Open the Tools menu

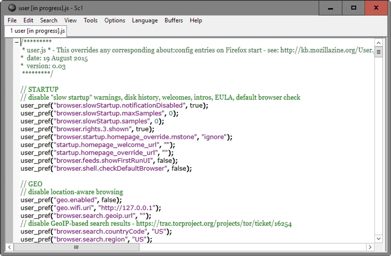(91, 20)
